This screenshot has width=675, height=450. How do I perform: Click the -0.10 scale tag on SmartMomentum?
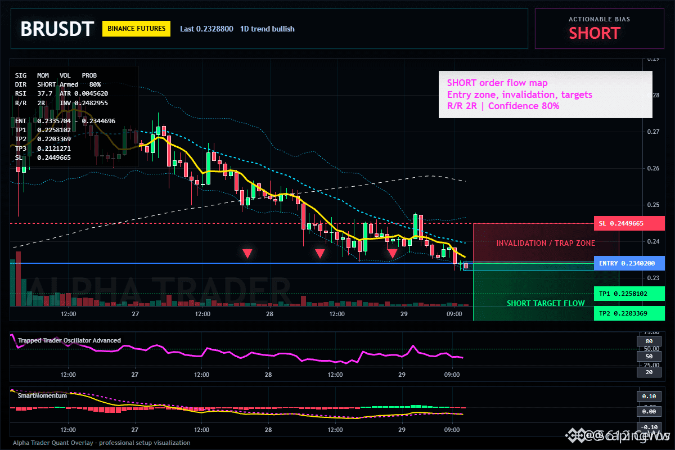[x=649, y=427]
